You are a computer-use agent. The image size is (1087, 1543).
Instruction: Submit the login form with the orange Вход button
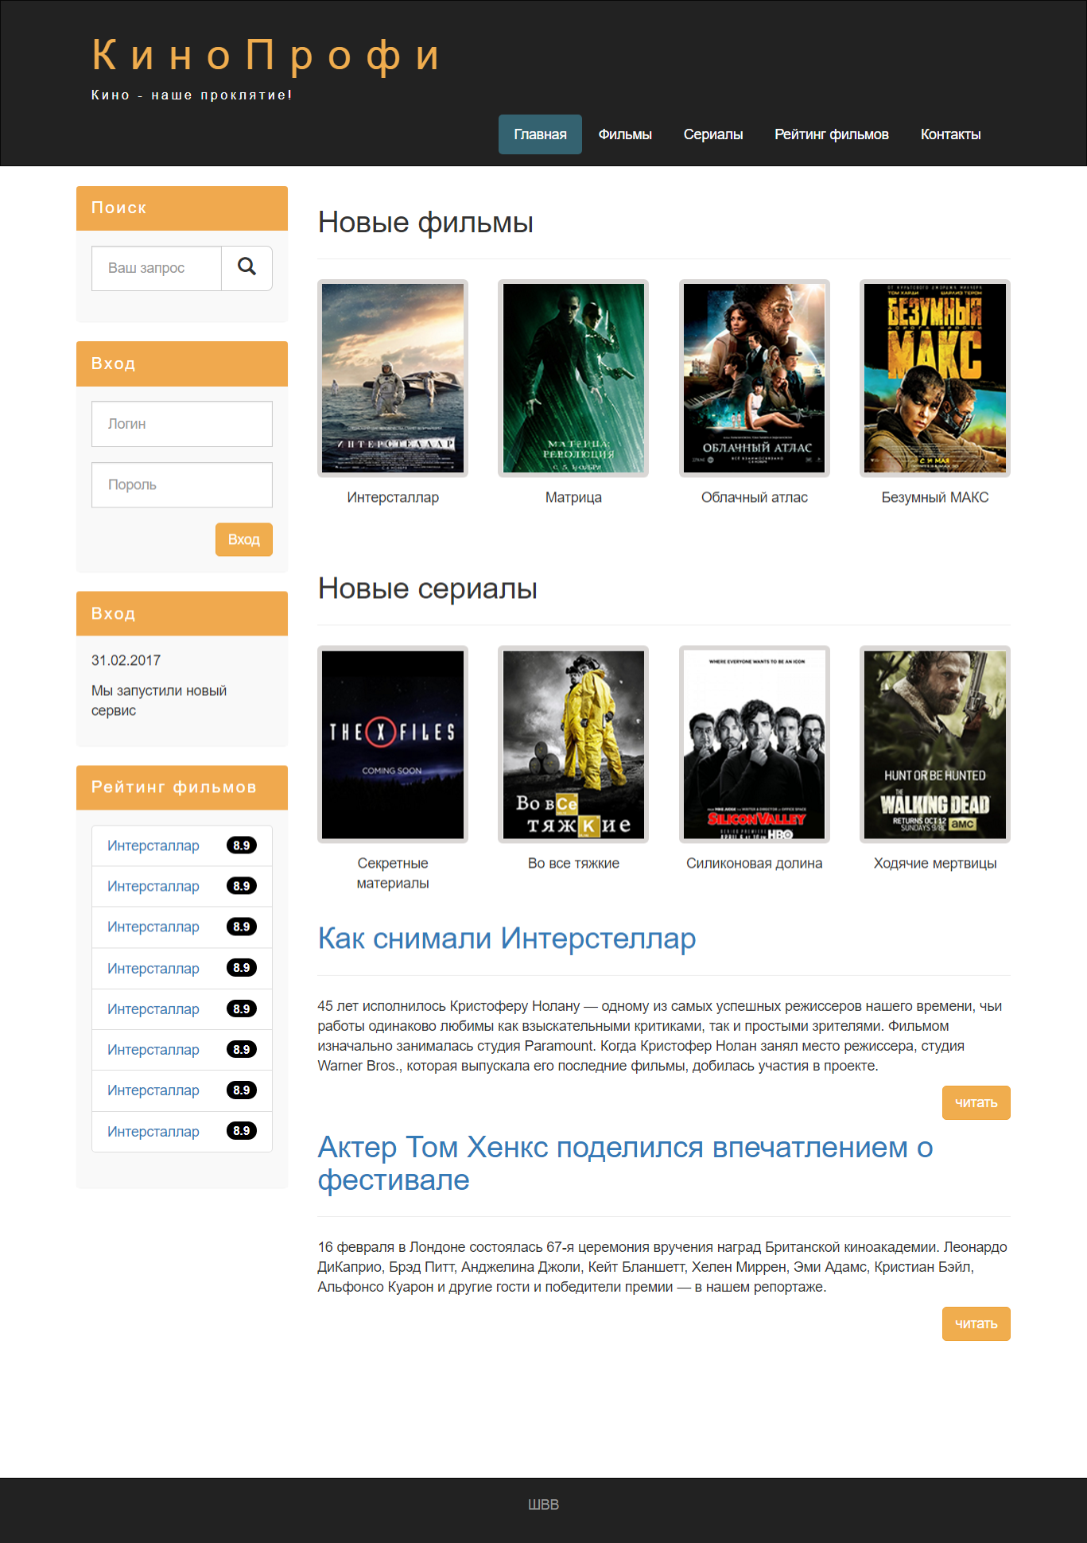point(244,539)
